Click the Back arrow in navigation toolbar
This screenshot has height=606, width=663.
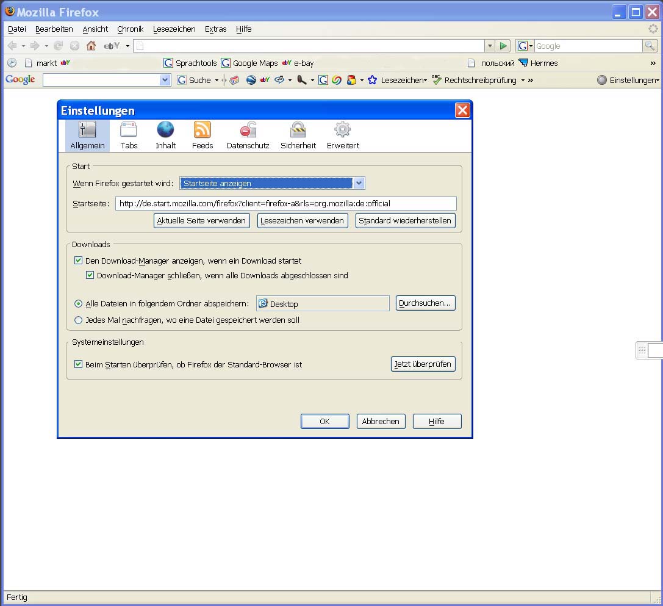coord(12,46)
